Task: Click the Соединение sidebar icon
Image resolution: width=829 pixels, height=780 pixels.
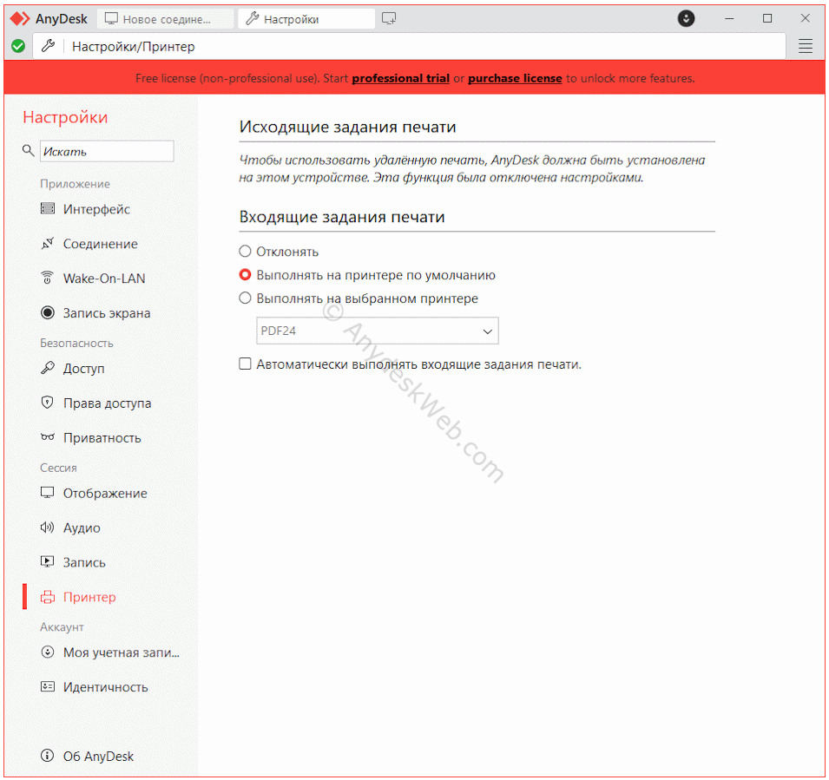Action: pos(48,244)
